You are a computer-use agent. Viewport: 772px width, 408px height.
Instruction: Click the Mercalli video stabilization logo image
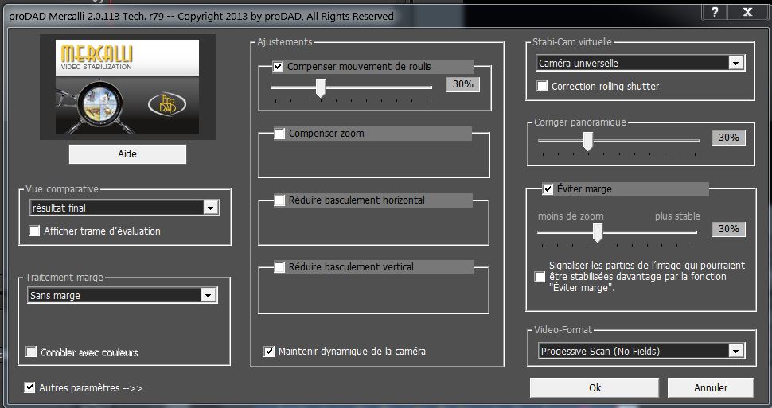[127, 87]
